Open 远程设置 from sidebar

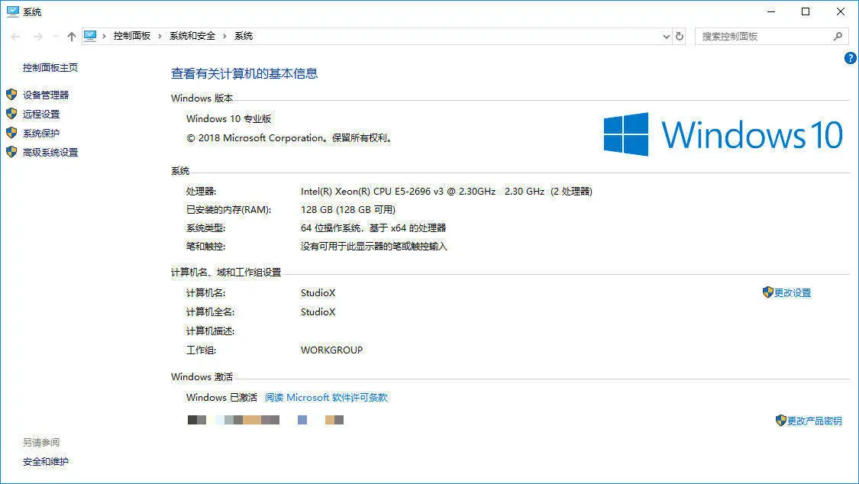41,114
